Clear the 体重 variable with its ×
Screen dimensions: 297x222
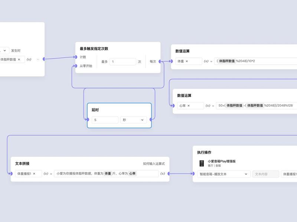[x=187, y=61]
